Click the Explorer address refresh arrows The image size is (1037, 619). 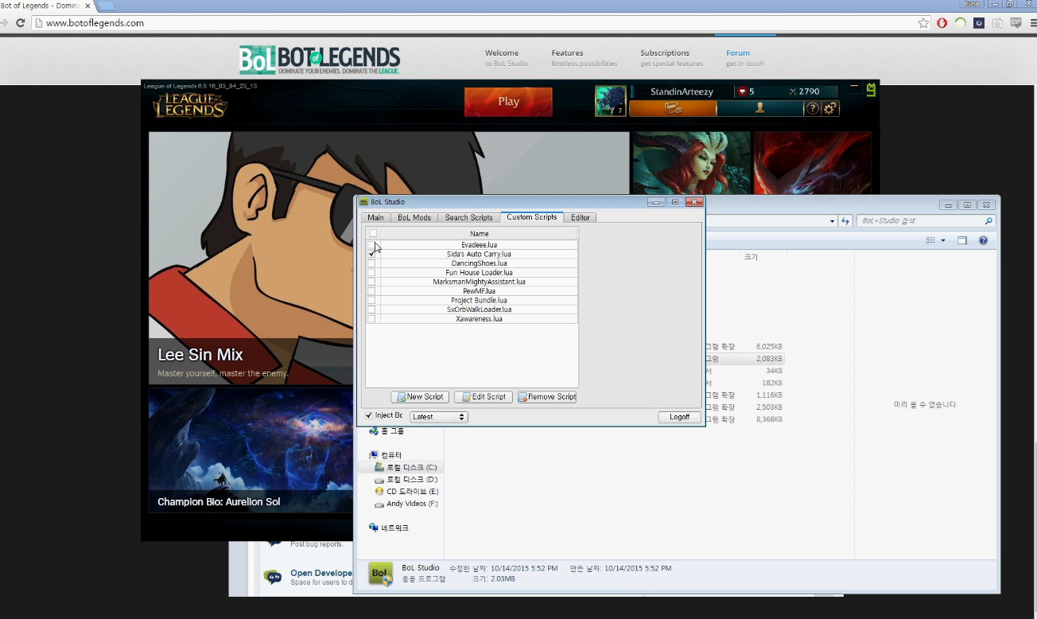(x=846, y=220)
